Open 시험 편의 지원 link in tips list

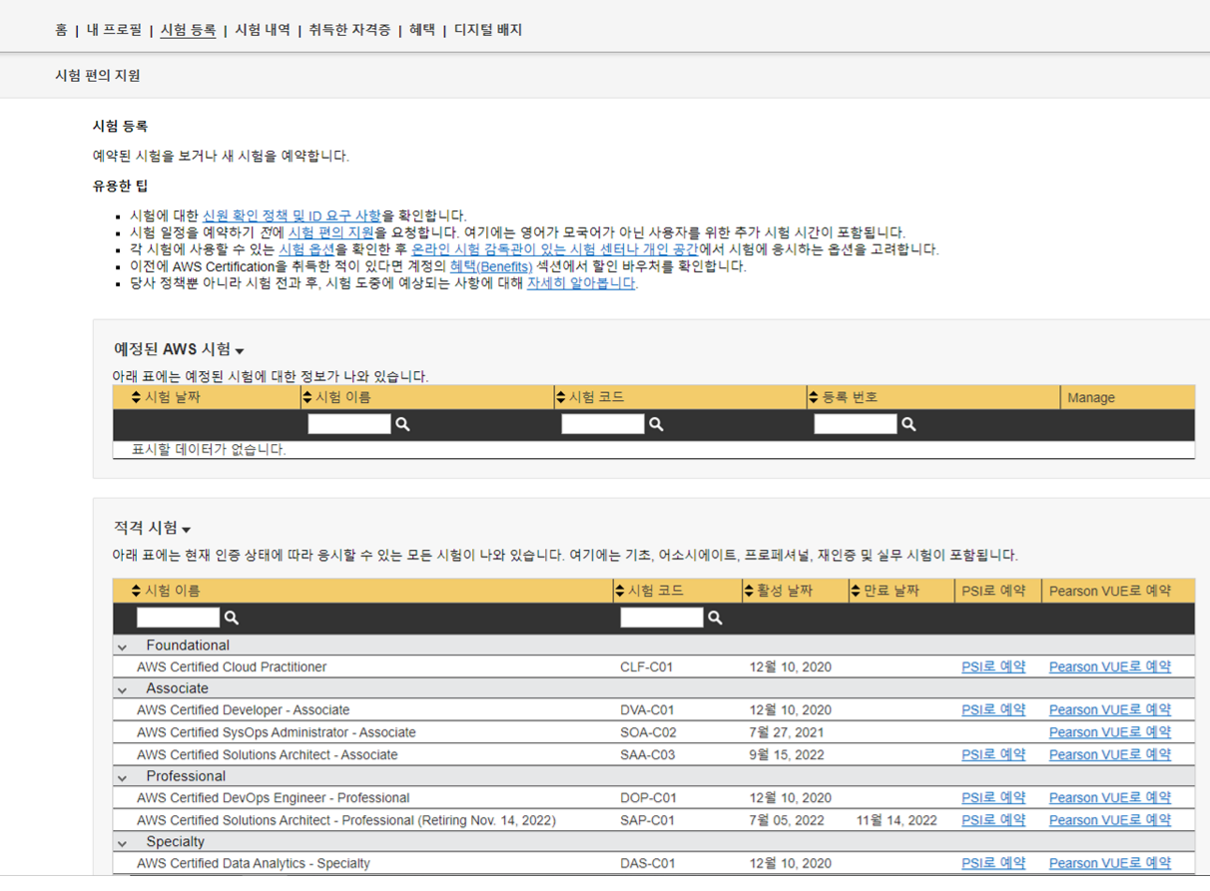coord(330,232)
